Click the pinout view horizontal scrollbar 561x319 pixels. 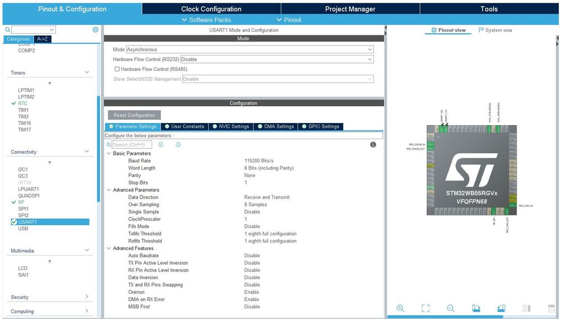pos(445,317)
